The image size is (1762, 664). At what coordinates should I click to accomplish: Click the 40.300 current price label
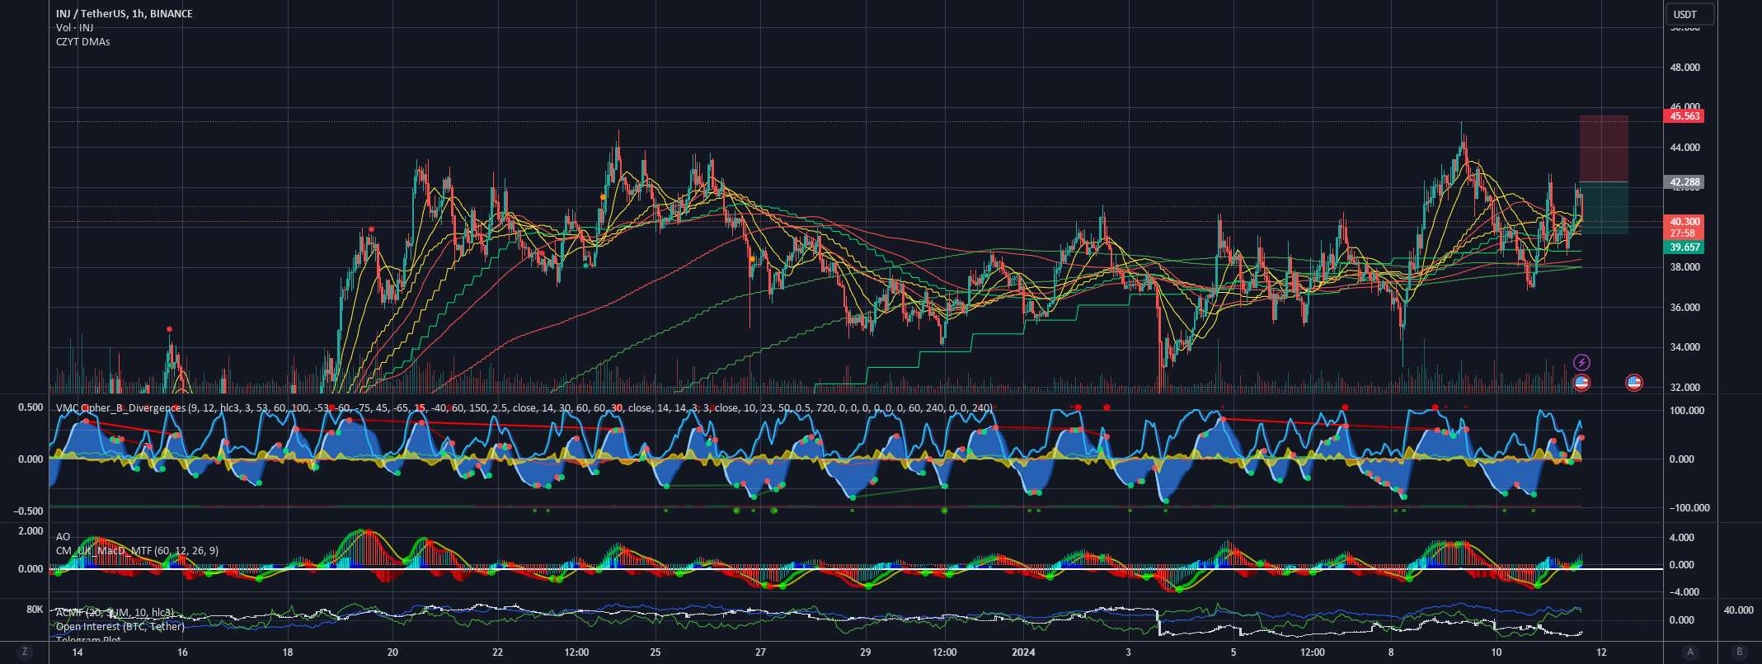click(1685, 222)
